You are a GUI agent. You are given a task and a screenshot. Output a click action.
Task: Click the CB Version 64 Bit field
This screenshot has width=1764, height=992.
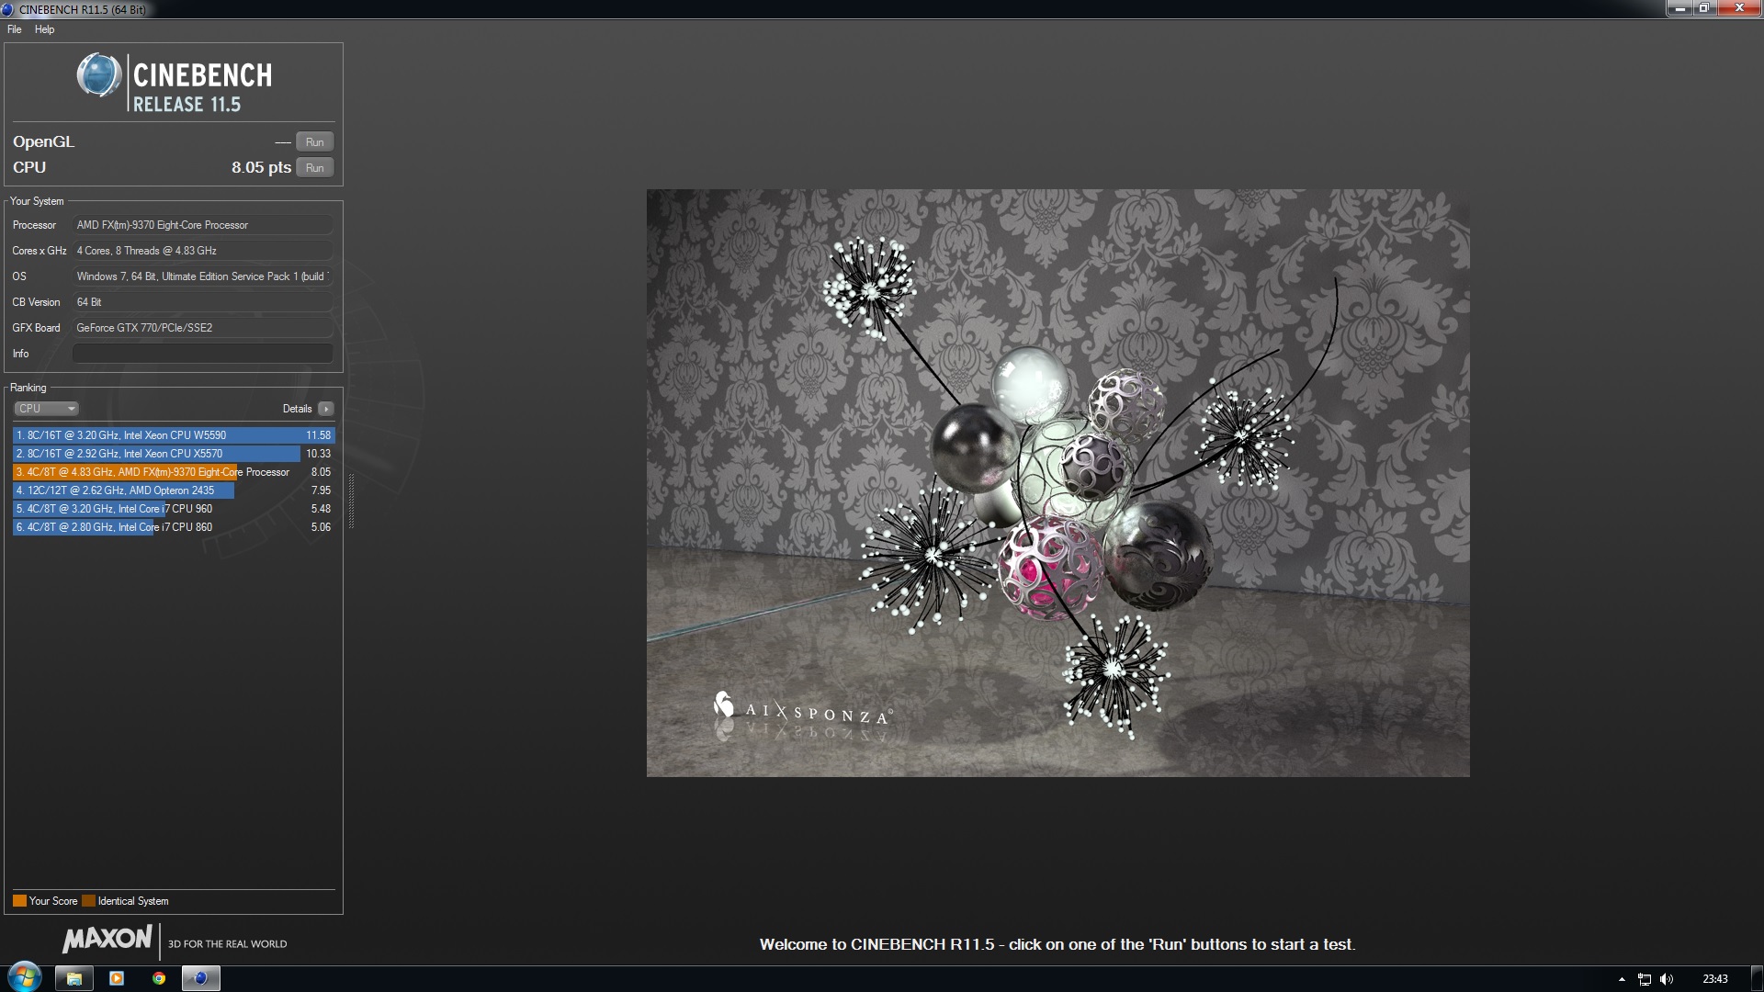coord(203,302)
